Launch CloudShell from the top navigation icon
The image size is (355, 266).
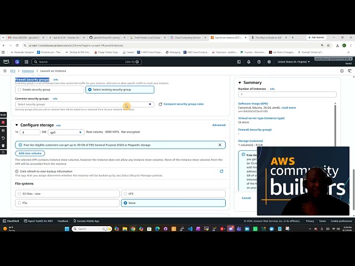(x=239, y=62)
